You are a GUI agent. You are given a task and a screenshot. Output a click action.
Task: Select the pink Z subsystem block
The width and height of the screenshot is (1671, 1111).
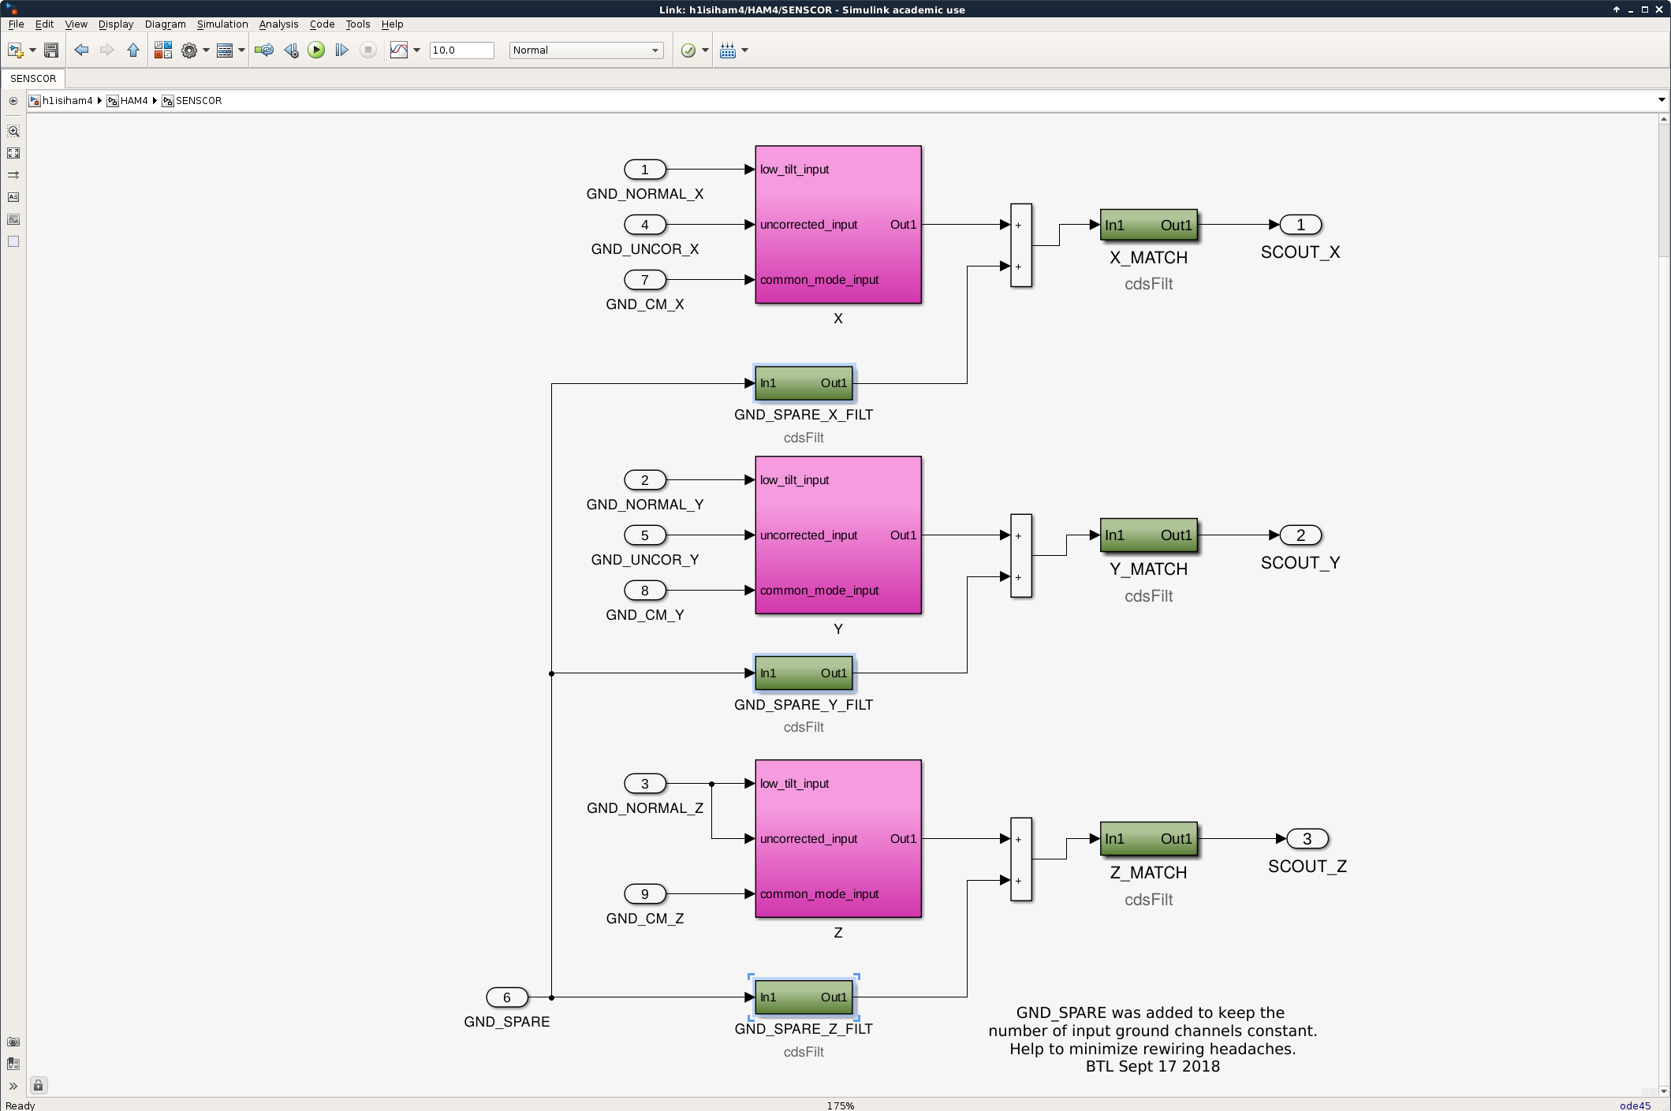coord(838,839)
